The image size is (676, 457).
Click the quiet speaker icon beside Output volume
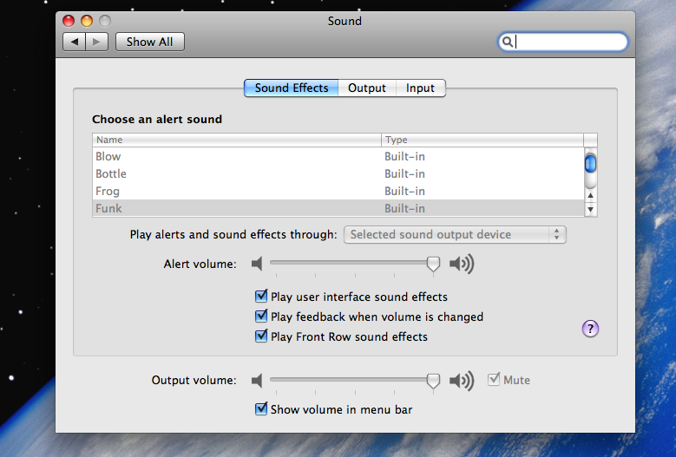click(257, 381)
